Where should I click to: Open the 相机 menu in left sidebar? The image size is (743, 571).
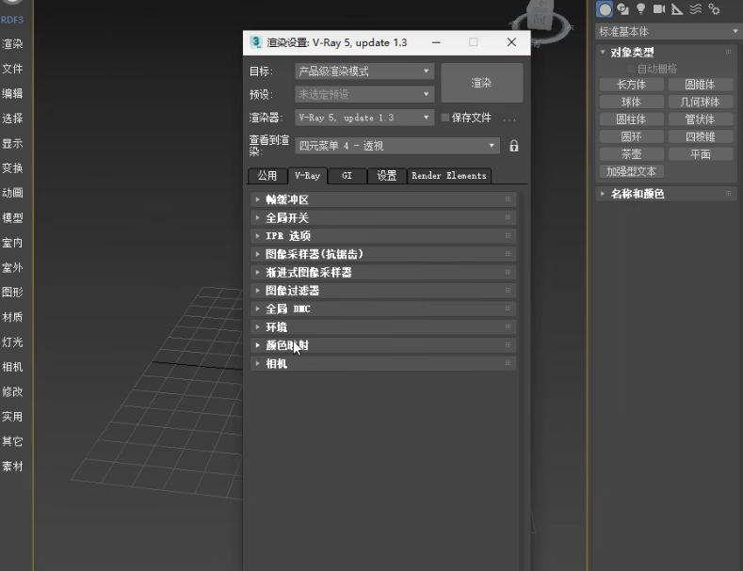coord(12,367)
